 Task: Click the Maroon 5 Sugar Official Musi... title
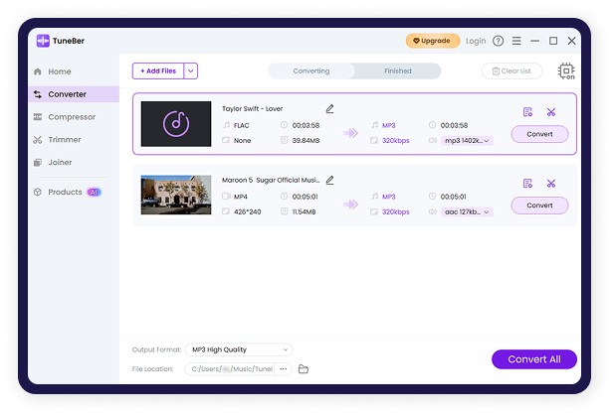pos(271,180)
